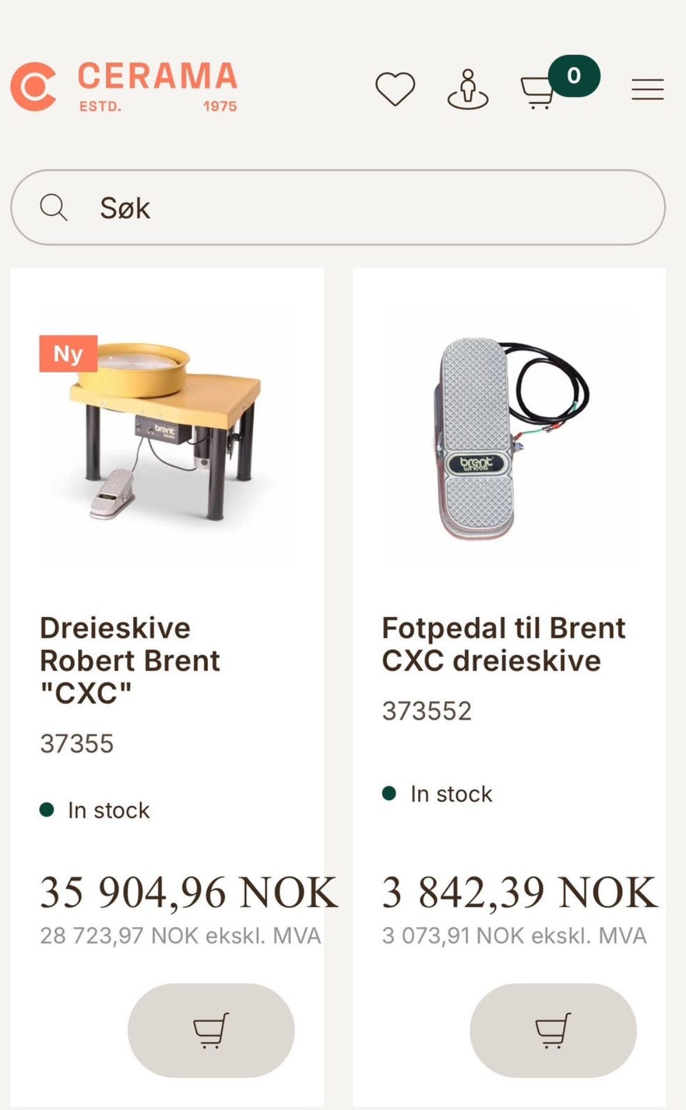Click the cart item count badge
Viewport: 686px width, 1110px height.
(574, 76)
